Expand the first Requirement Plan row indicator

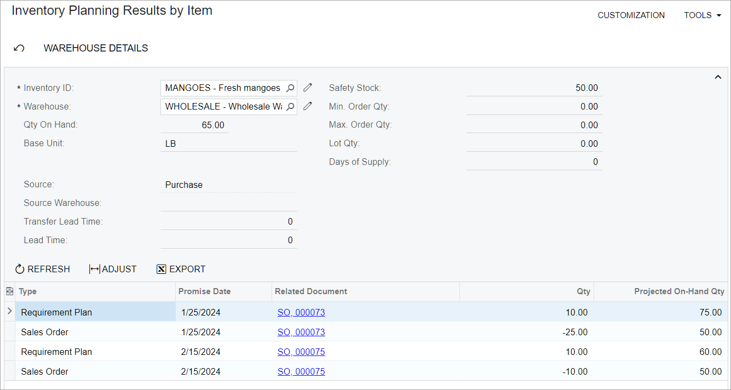coord(9,311)
